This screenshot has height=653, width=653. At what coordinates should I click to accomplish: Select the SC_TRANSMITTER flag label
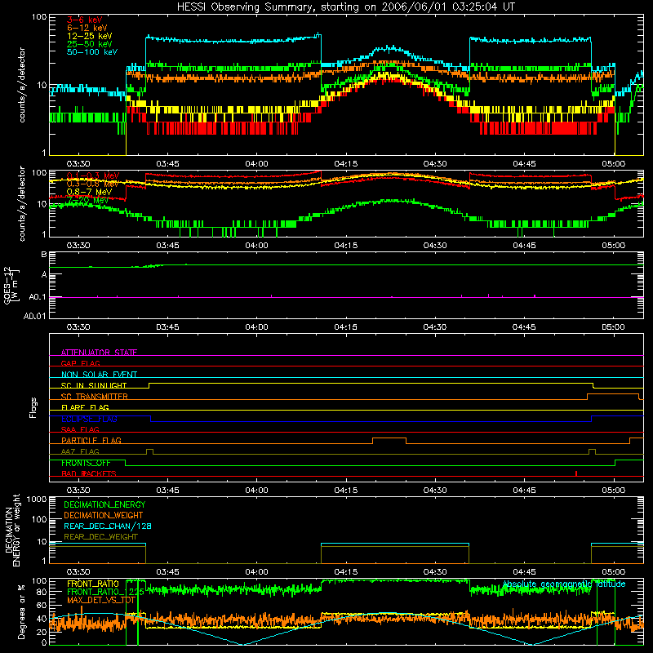point(95,396)
